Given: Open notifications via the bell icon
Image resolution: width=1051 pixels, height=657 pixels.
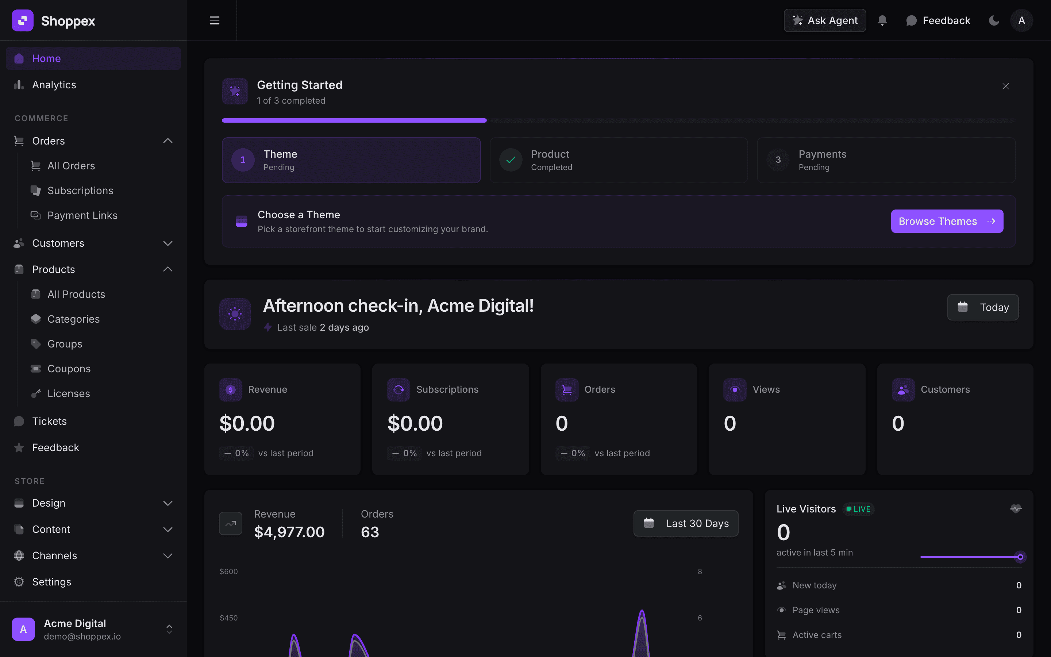Looking at the screenshot, I should (x=882, y=20).
